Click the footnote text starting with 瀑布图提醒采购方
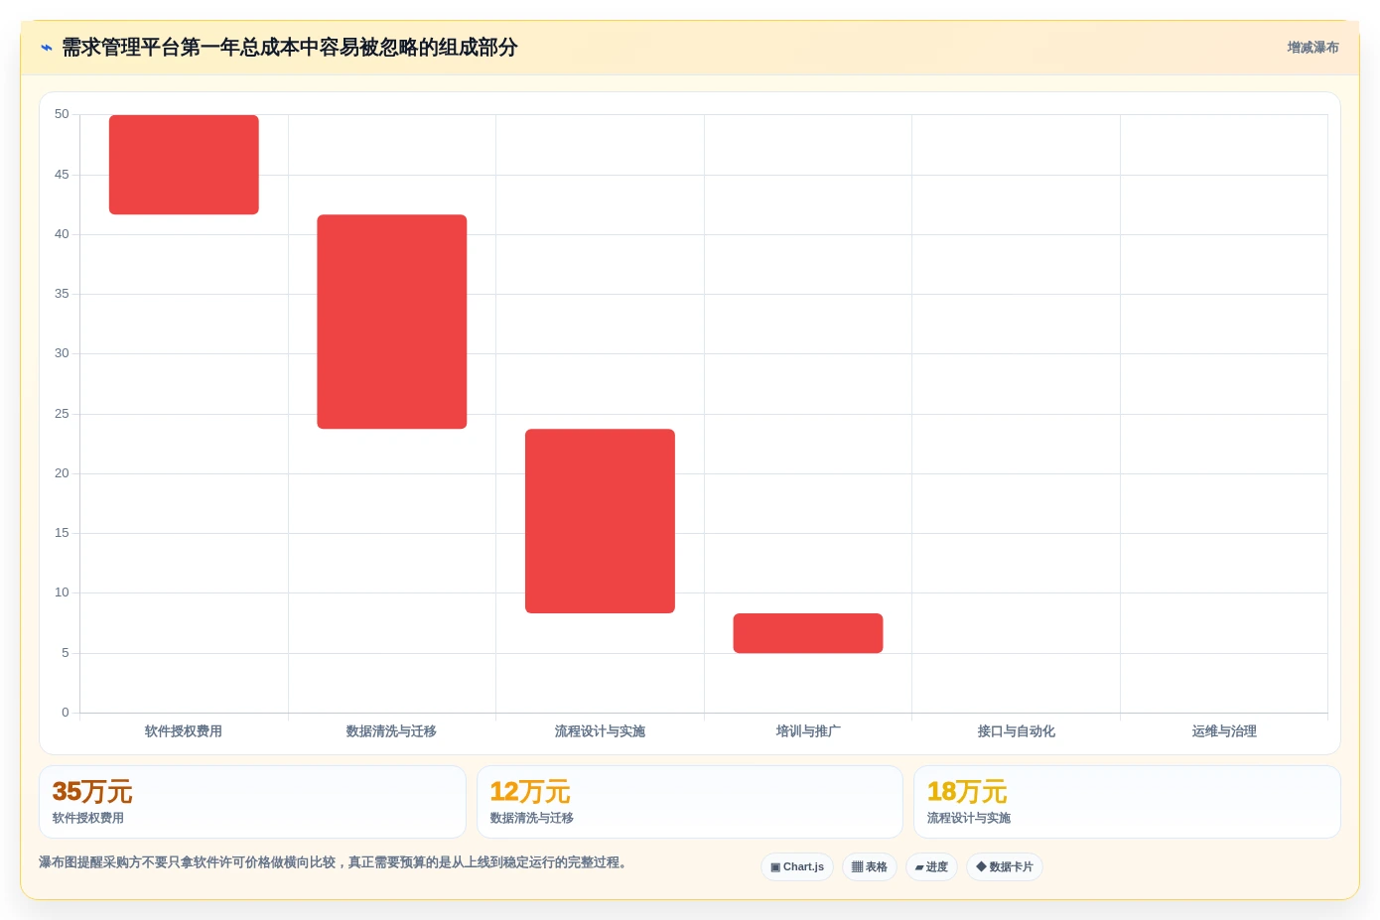 click(334, 862)
